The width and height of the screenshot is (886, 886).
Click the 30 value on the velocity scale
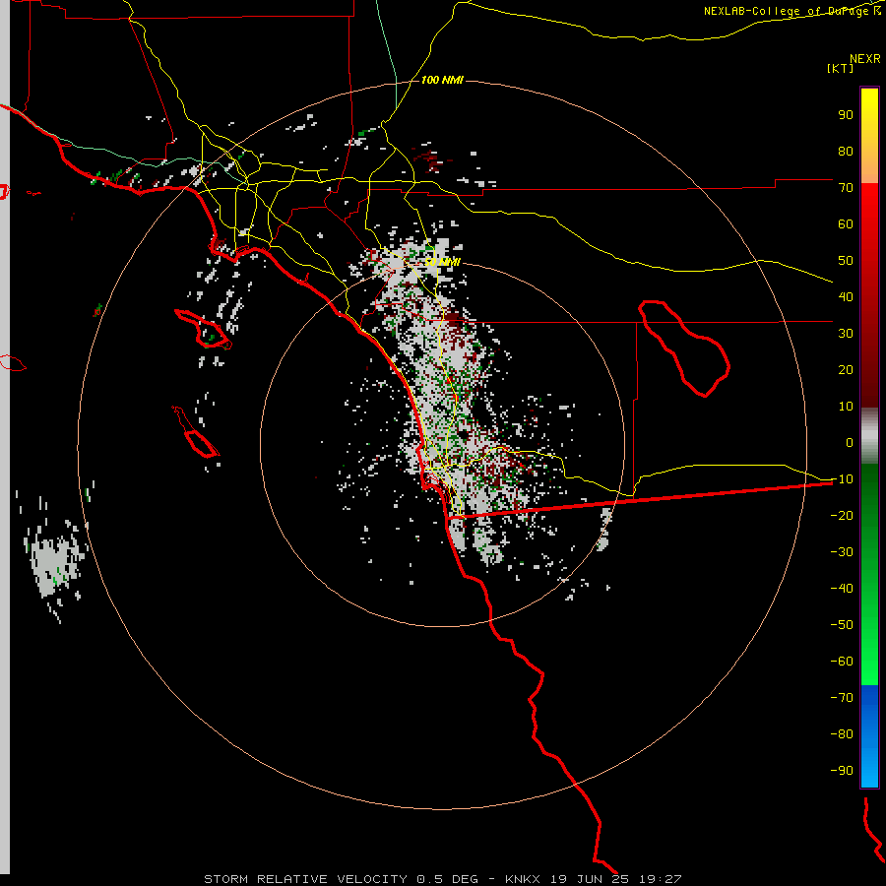click(x=846, y=334)
